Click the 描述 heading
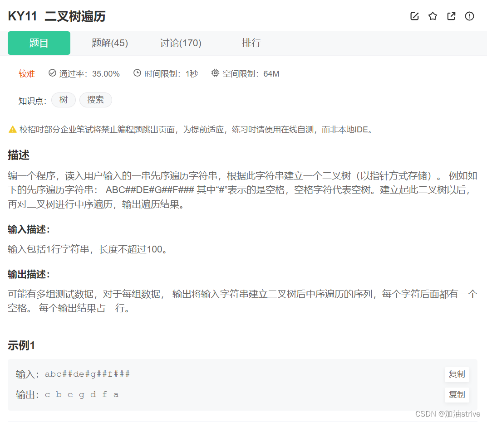 (x=19, y=155)
